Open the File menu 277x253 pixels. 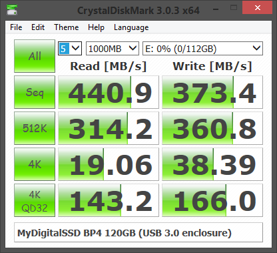[16, 27]
